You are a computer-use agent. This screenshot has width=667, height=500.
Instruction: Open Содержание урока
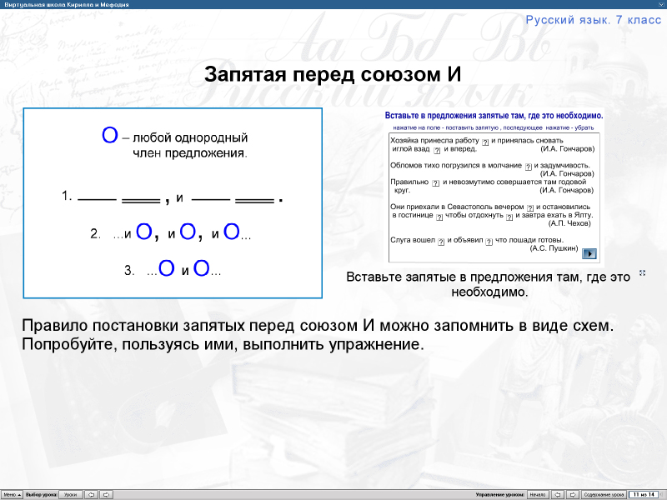point(604,494)
